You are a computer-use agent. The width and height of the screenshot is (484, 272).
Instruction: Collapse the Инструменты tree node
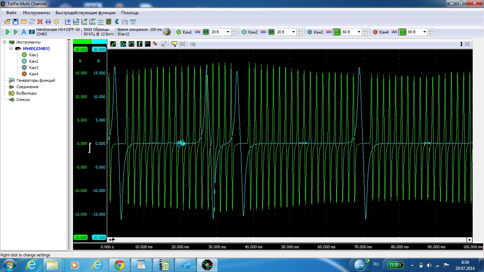pyautogui.click(x=5, y=42)
